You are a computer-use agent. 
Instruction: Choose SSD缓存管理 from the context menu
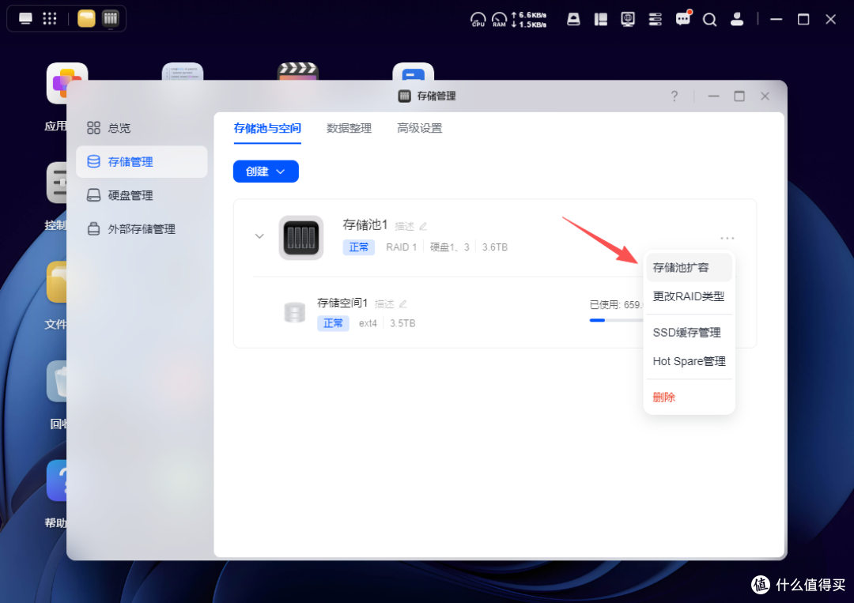(x=689, y=333)
